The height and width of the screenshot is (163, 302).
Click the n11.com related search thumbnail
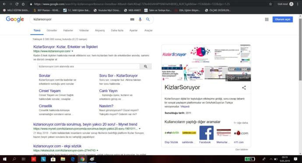pyautogui.click(x=241, y=133)
